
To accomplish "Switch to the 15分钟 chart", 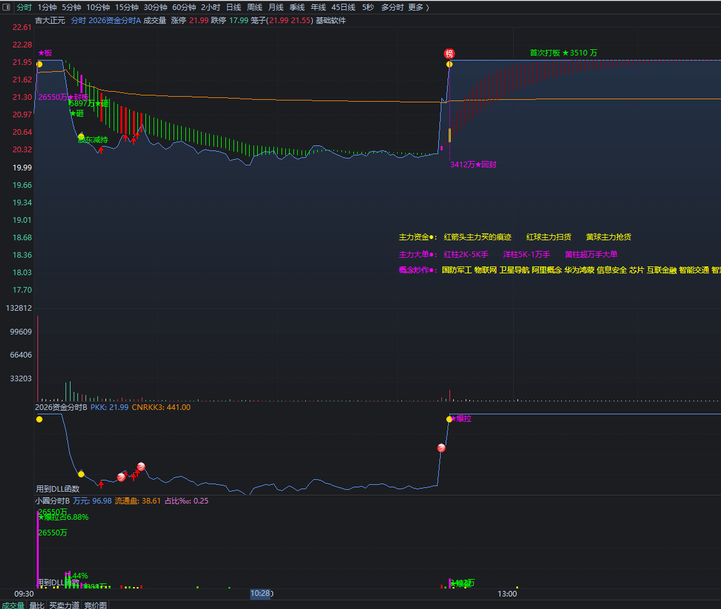I will [127, 7].
